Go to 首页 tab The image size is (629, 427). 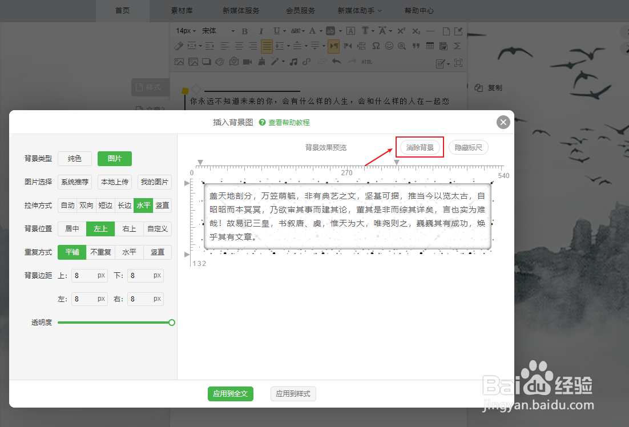pyautogui.click(x=122, y=11)
